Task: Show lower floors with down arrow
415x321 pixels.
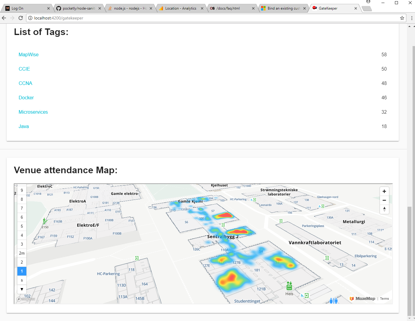Action: pyautogui.click(x=22, y=289)
